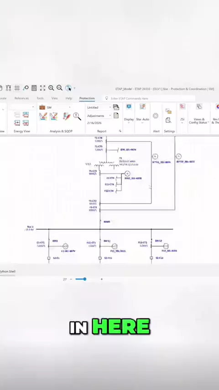Switch to the Protection ribbon tab

click(87, 98)
